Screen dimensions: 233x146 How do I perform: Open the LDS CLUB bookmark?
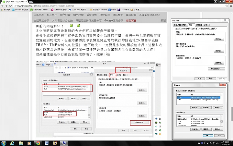click(x=78, y=10)
